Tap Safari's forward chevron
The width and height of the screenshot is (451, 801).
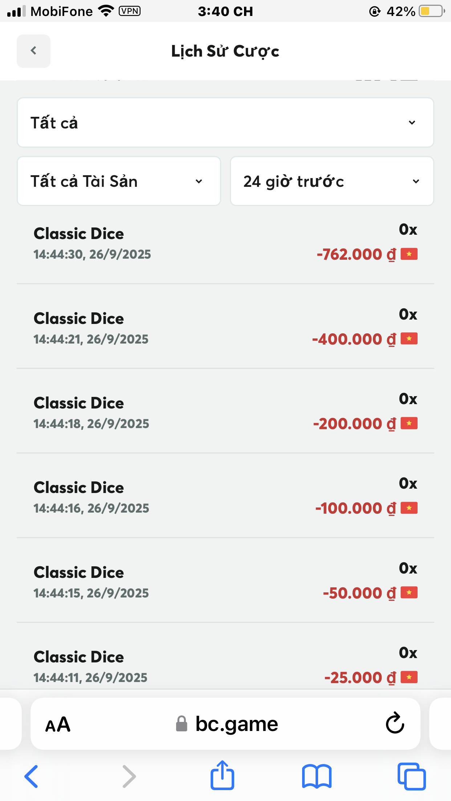coord(129,776)
